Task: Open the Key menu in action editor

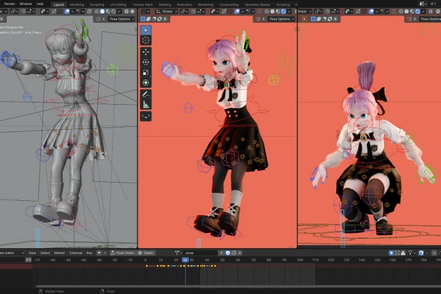Action: tap(89, 253)
